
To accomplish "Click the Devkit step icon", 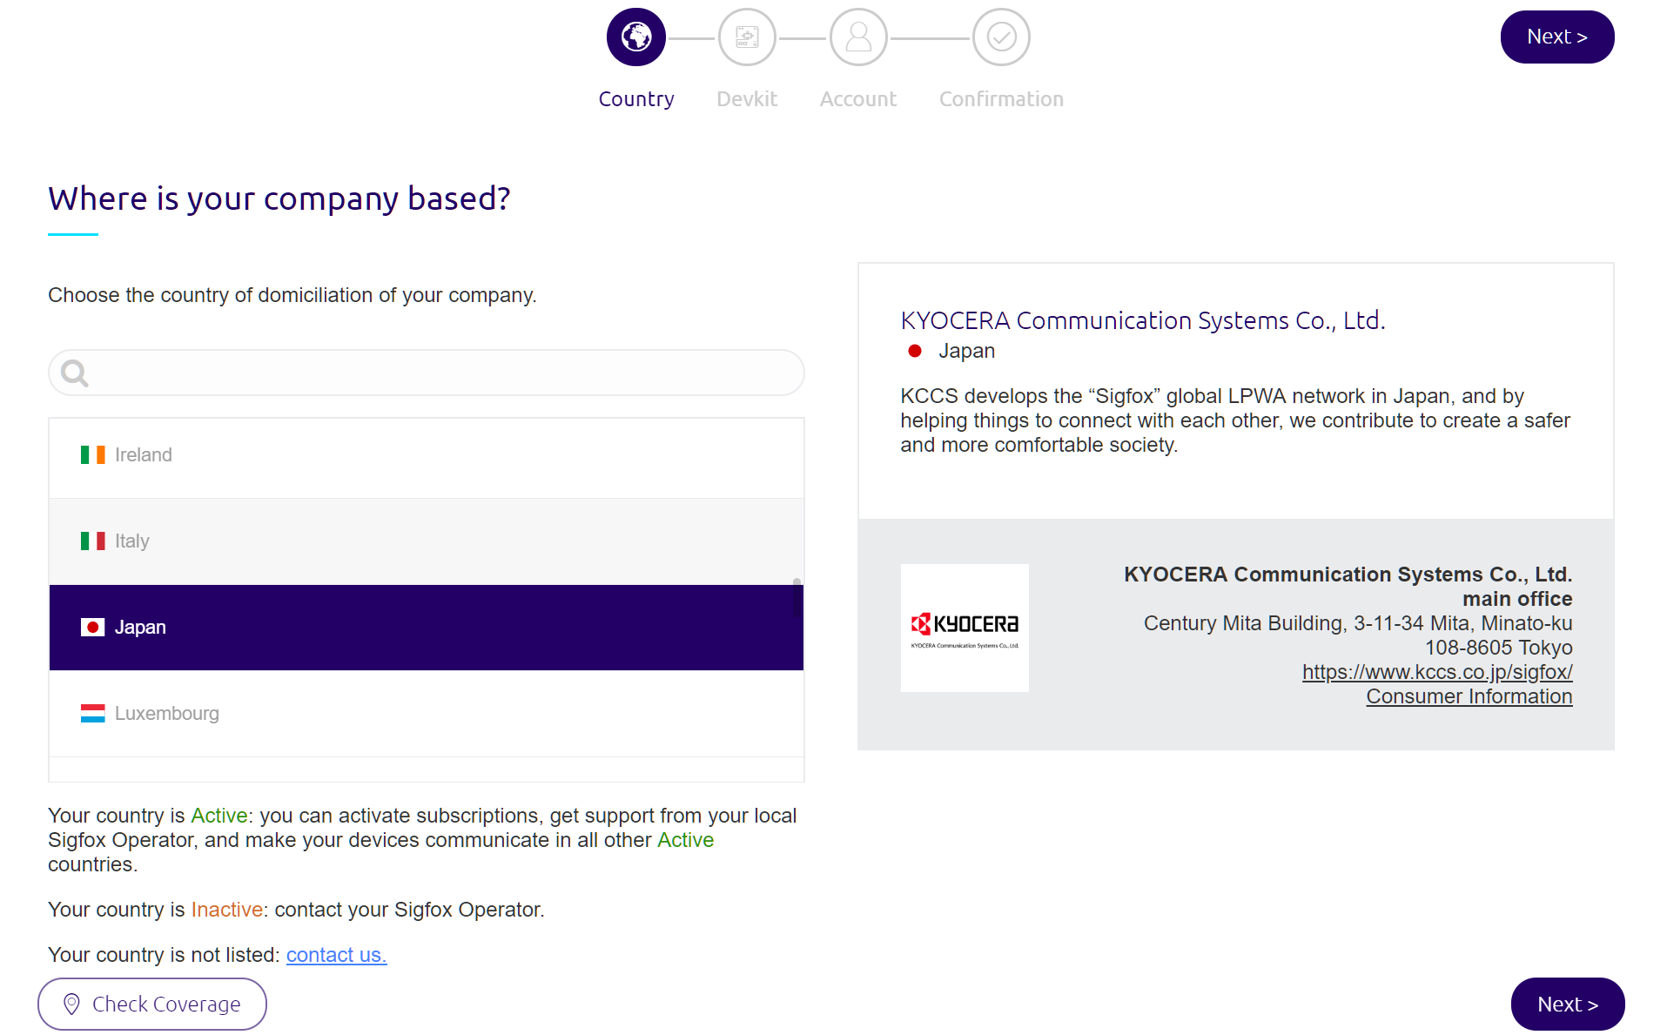I will (747, 37).
